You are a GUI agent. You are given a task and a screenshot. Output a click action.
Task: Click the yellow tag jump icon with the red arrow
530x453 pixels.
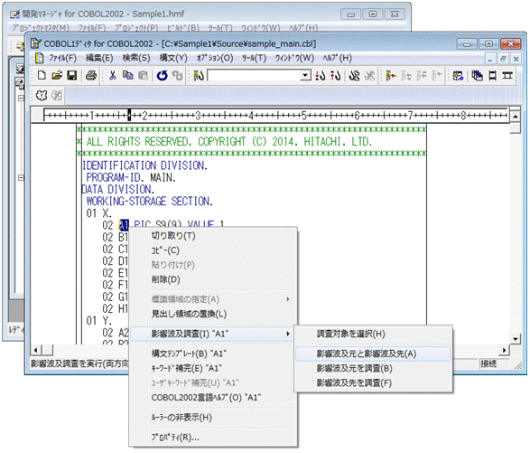coord(391,75)
